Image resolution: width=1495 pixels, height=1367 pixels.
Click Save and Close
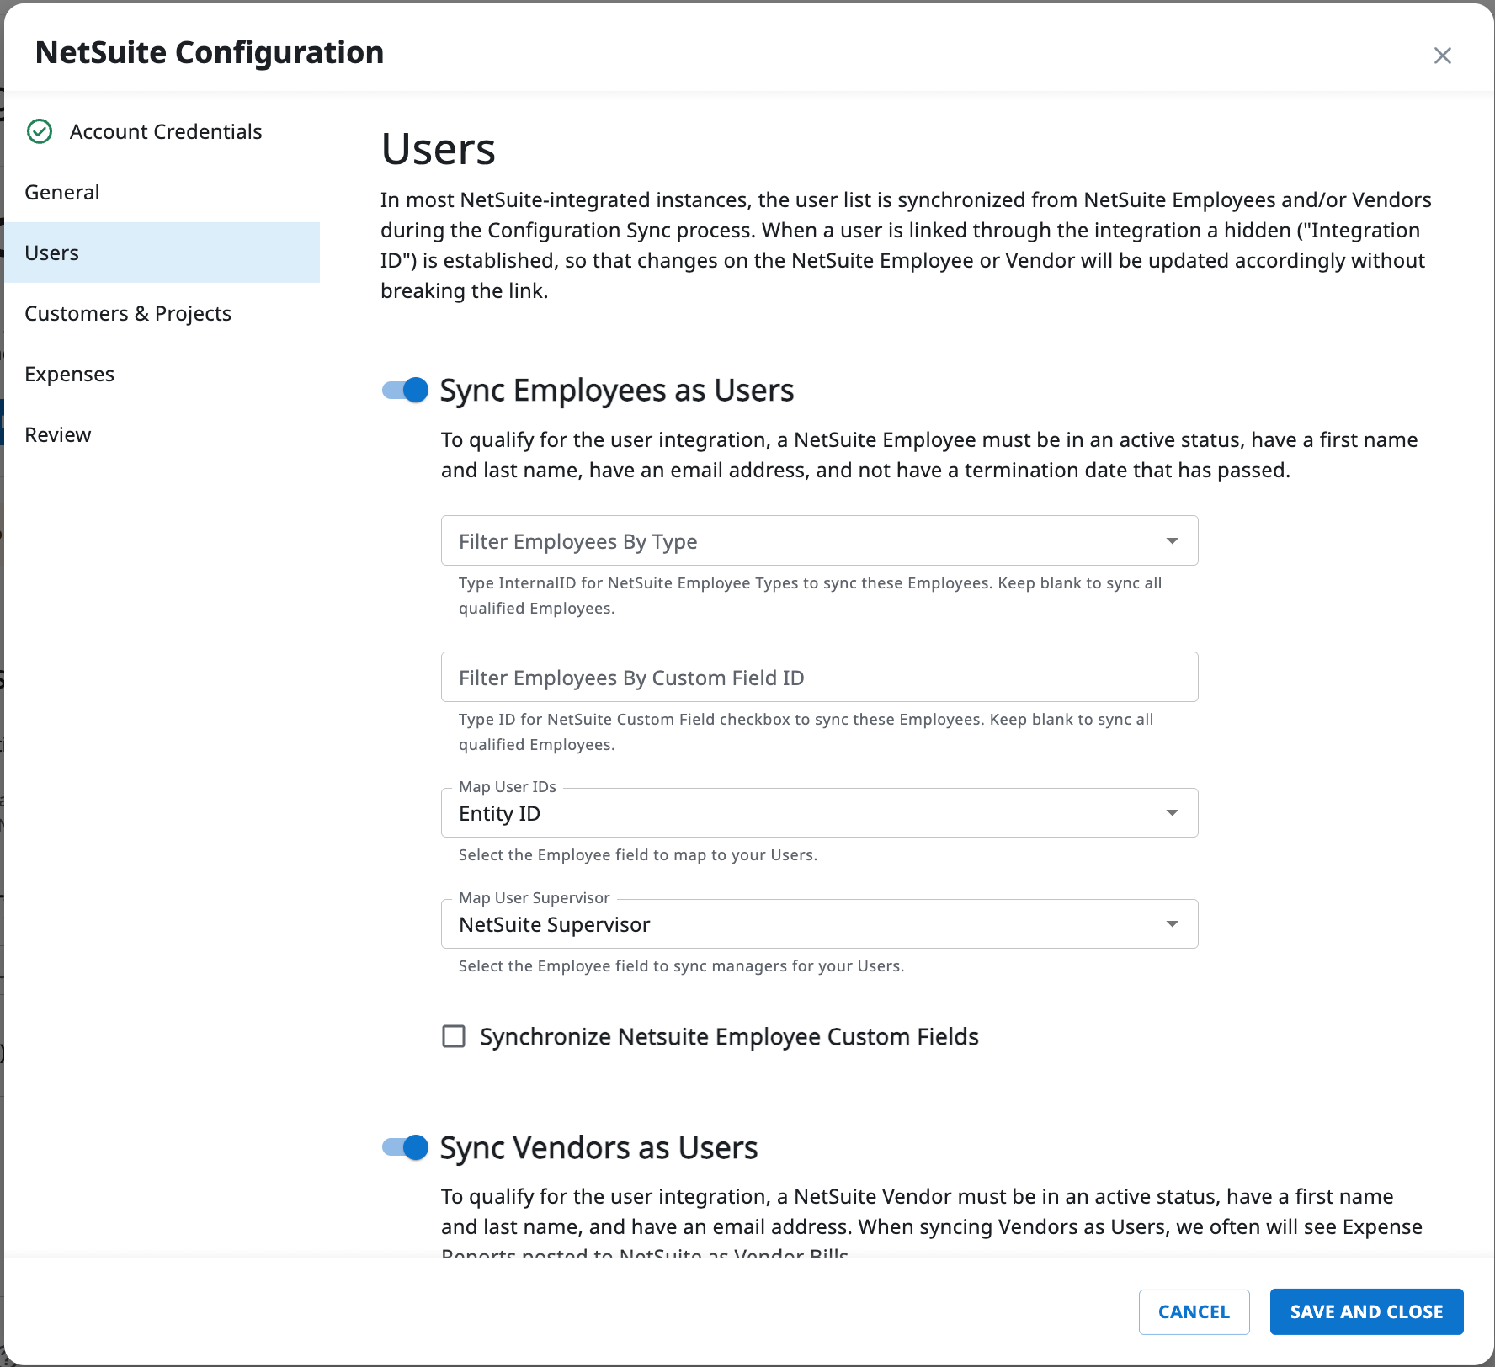[1366, 1311]
